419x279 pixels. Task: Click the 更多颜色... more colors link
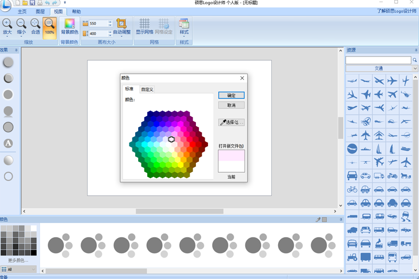[x=18, y=260]
